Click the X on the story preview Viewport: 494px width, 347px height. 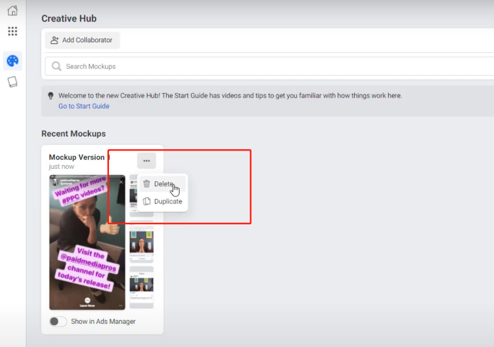click(x=122, y=182)
